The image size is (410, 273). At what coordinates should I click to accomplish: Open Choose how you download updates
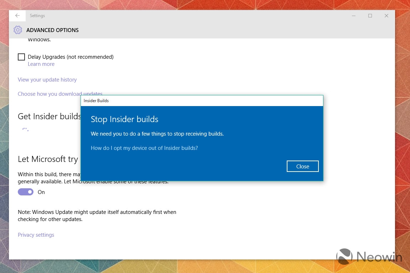point(60,94)
